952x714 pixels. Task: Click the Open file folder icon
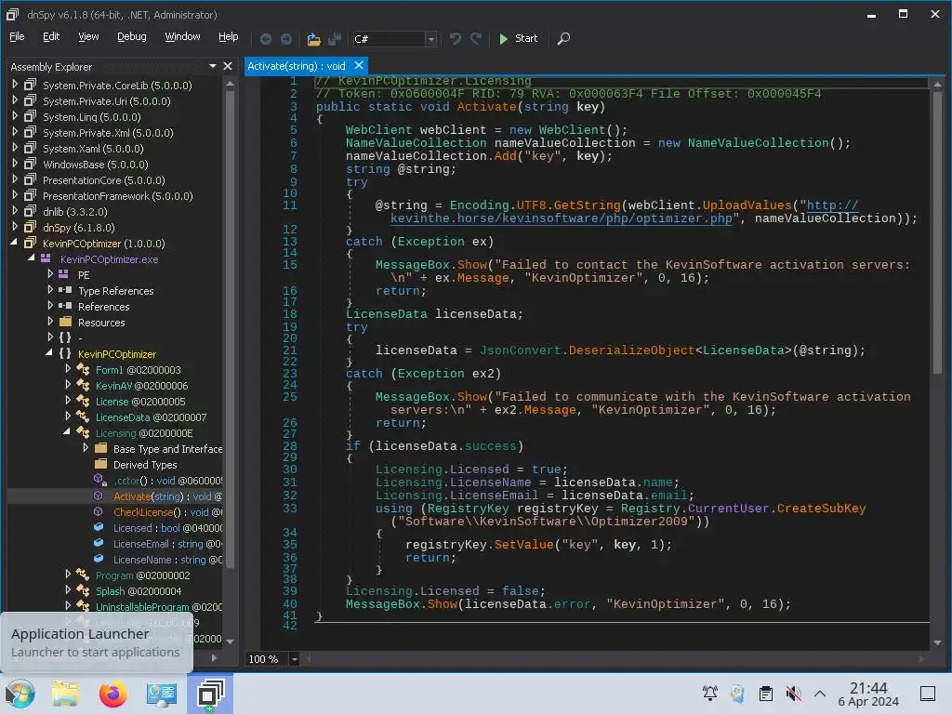[313, 39]
